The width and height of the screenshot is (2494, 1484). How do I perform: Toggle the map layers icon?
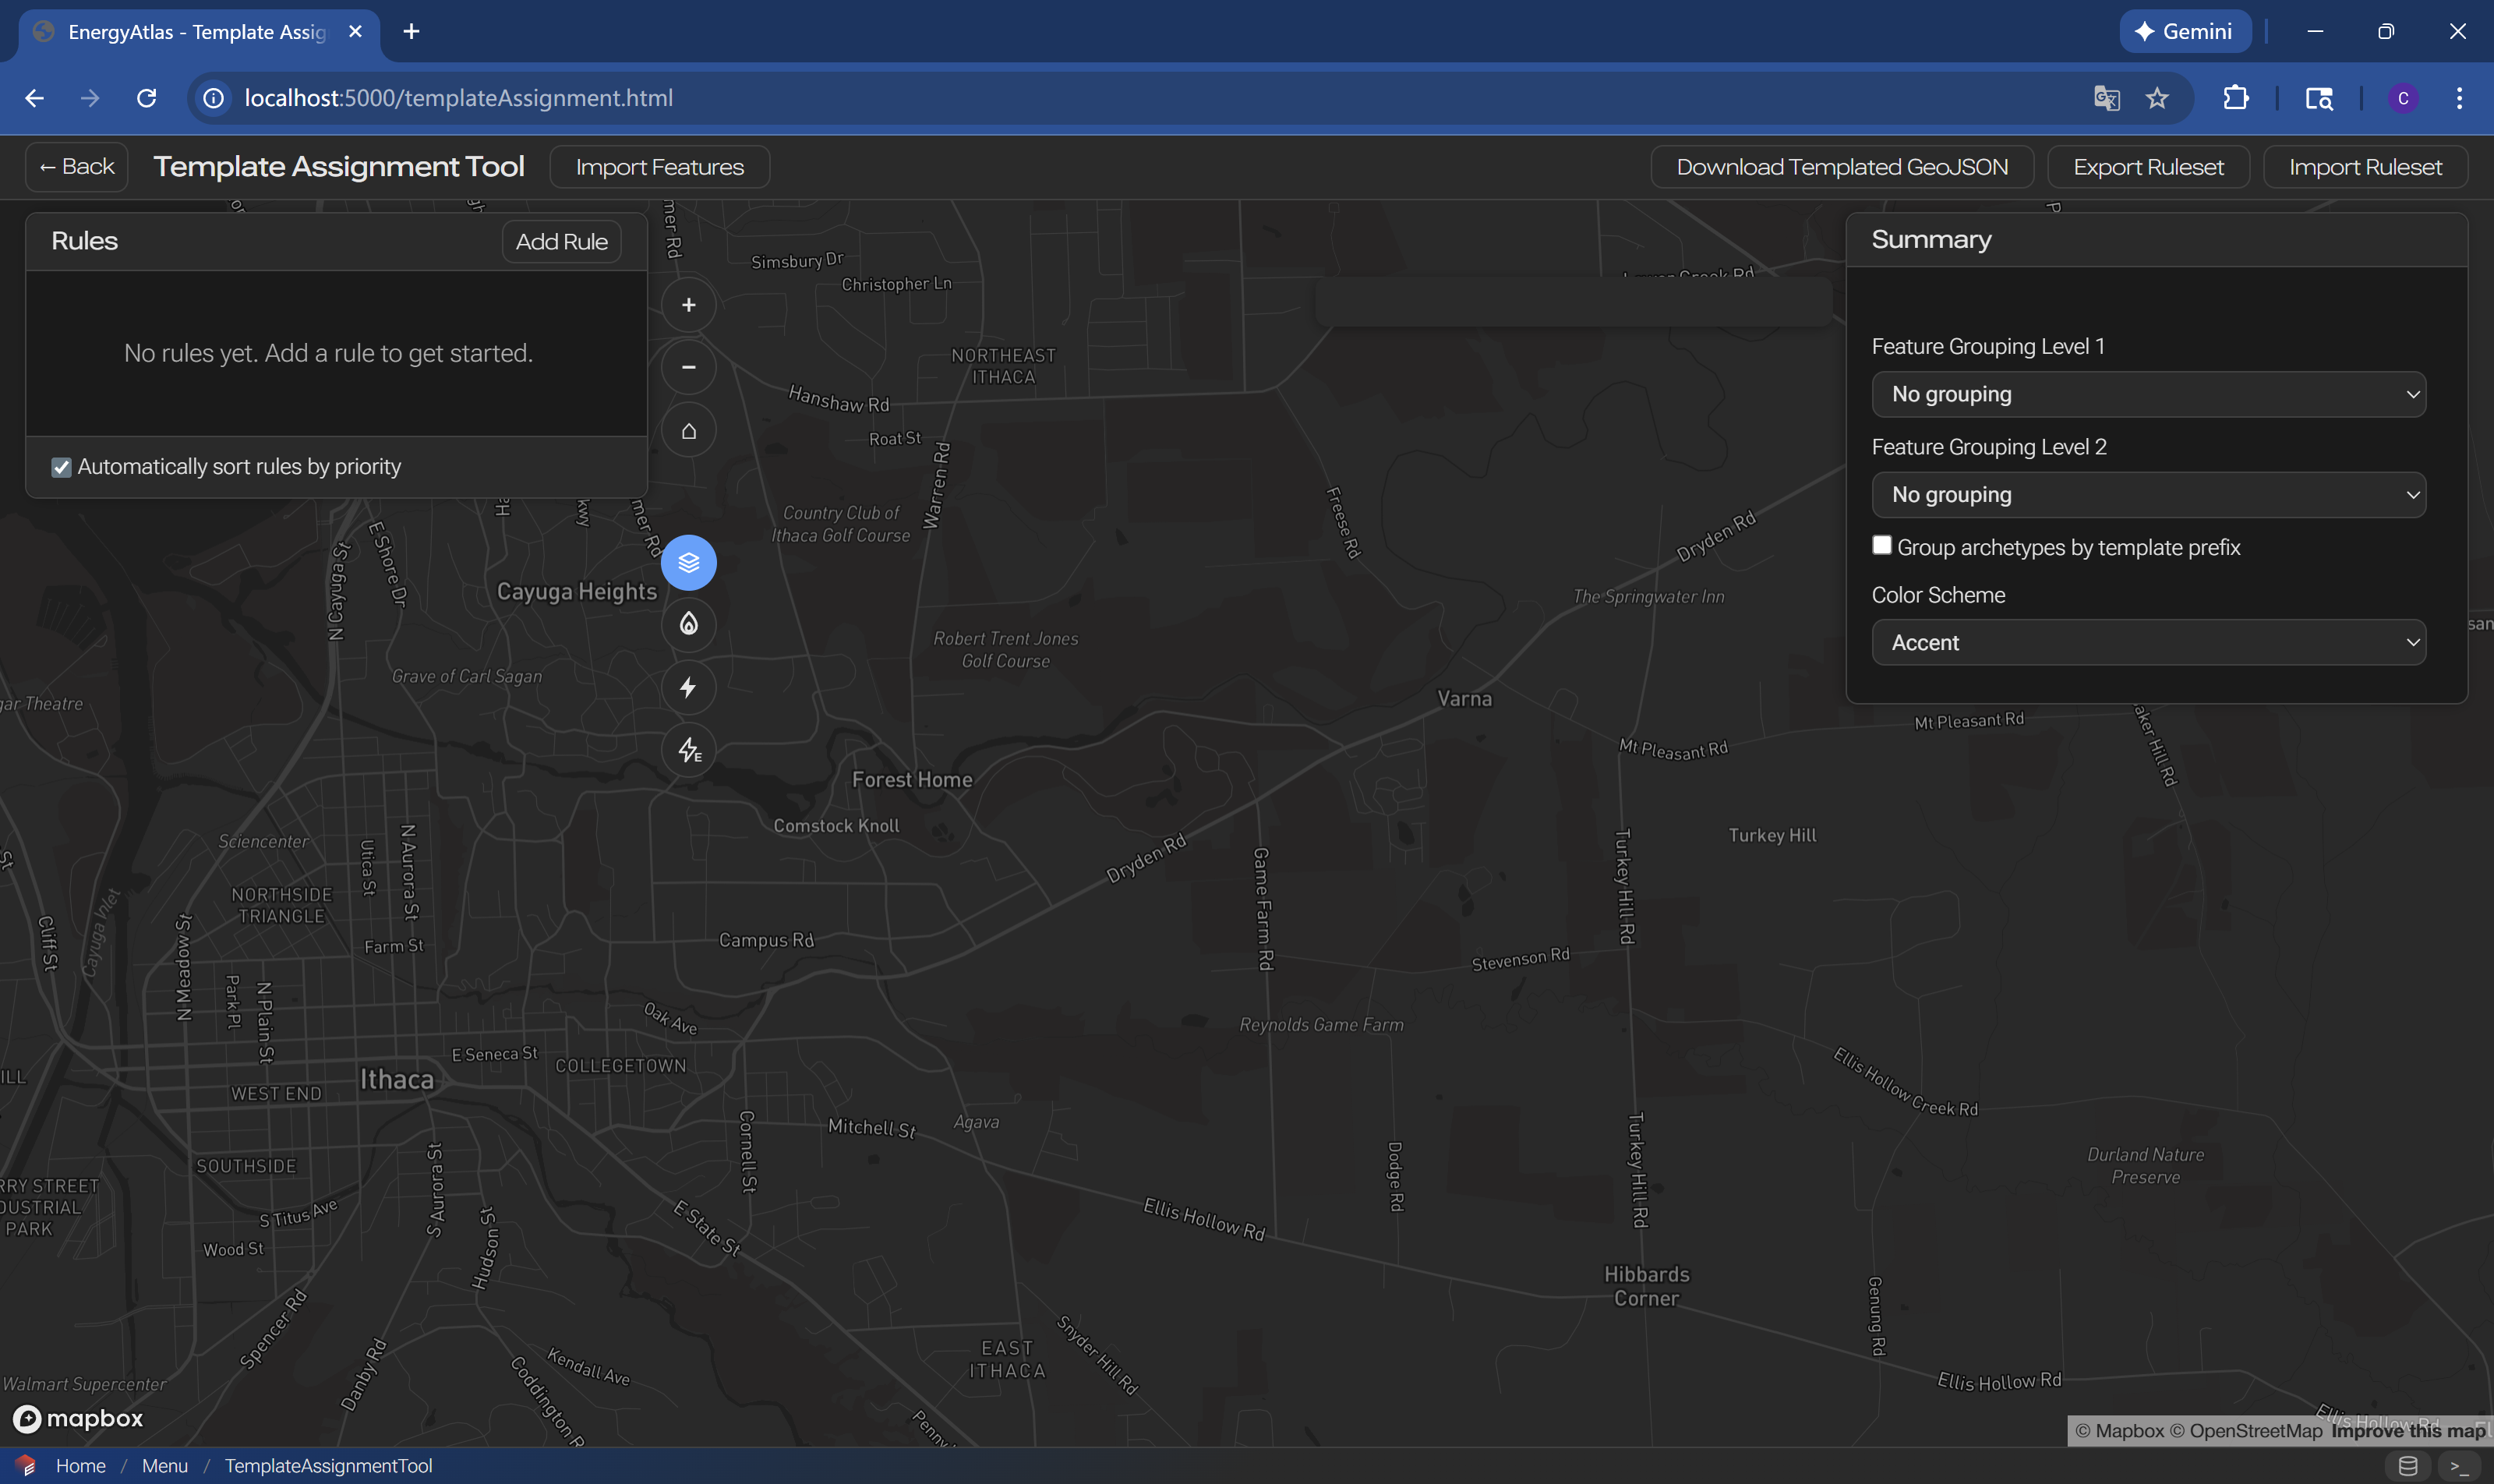[688, 562]
